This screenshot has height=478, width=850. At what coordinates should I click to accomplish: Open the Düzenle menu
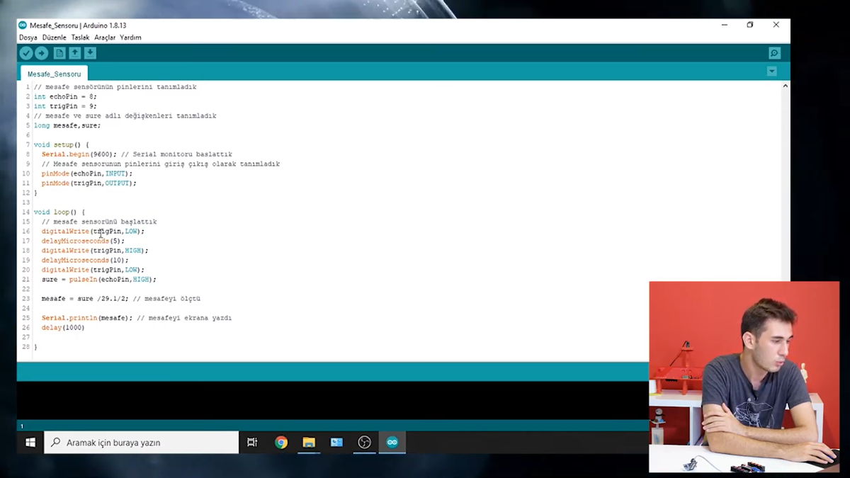55,38
